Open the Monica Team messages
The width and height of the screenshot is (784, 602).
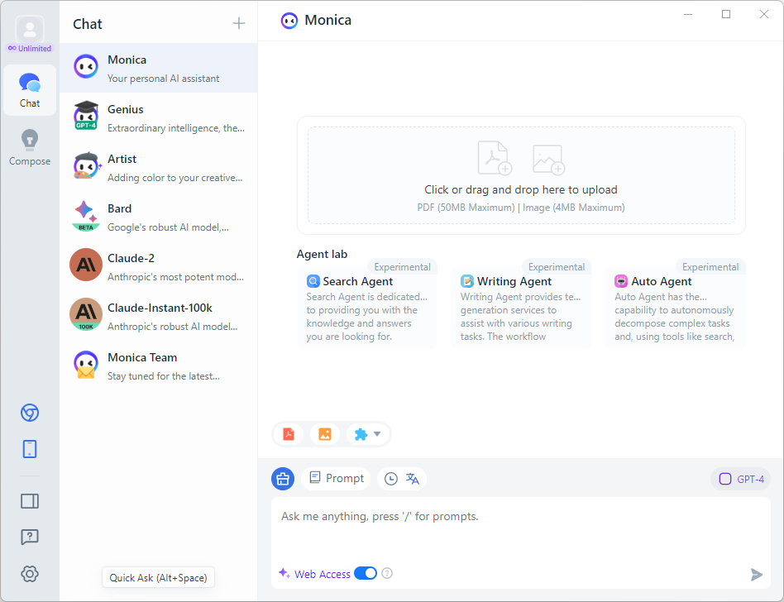pyautogui.click(x=159, y=365)
